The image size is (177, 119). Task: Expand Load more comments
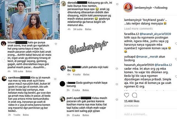point(139,29)
